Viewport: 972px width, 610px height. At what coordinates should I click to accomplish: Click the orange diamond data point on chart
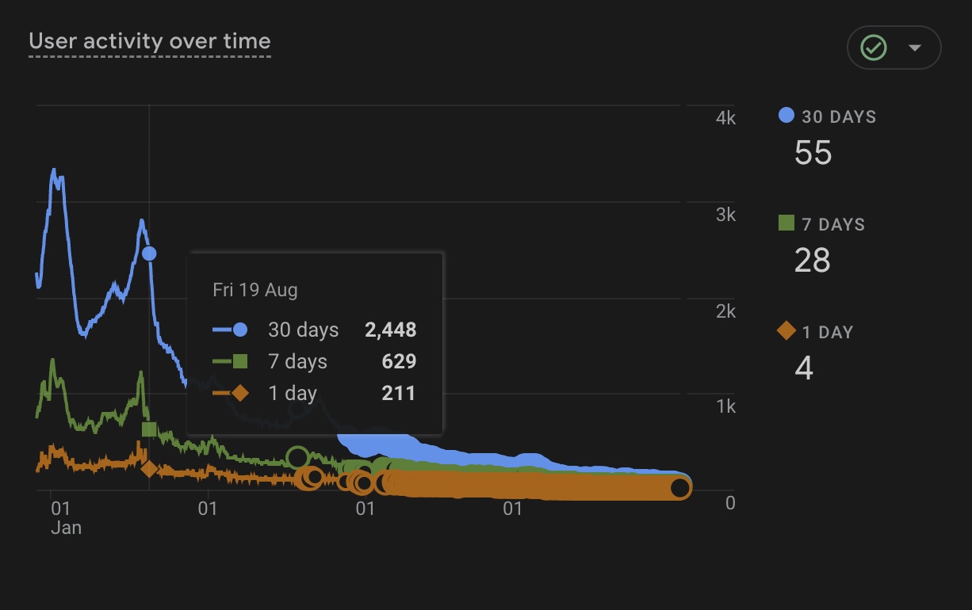149,469
